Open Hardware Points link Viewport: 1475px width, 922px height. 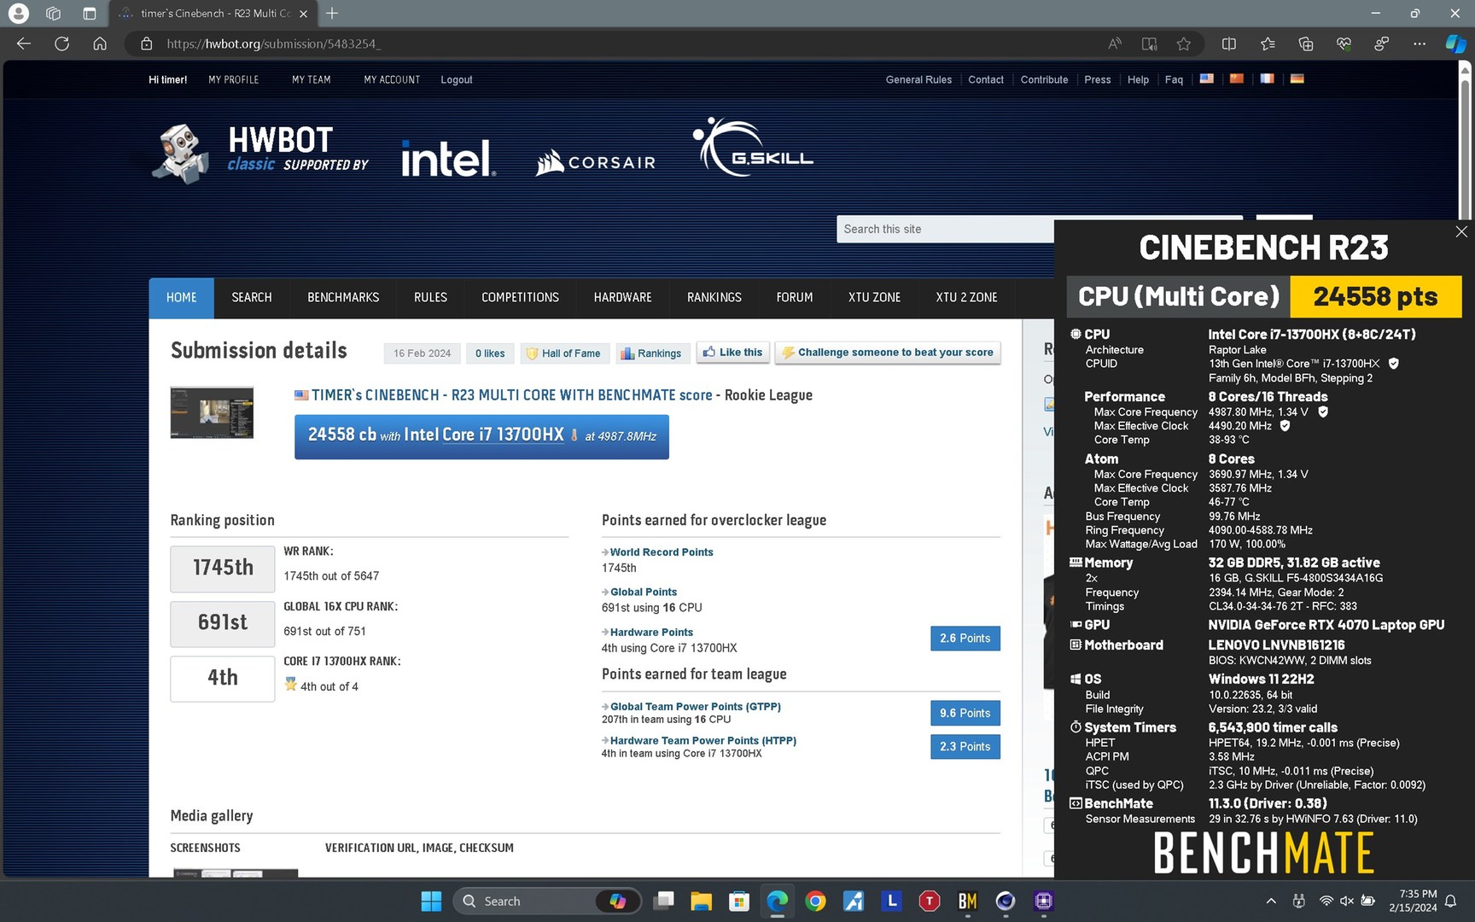[x=651, y=632]
